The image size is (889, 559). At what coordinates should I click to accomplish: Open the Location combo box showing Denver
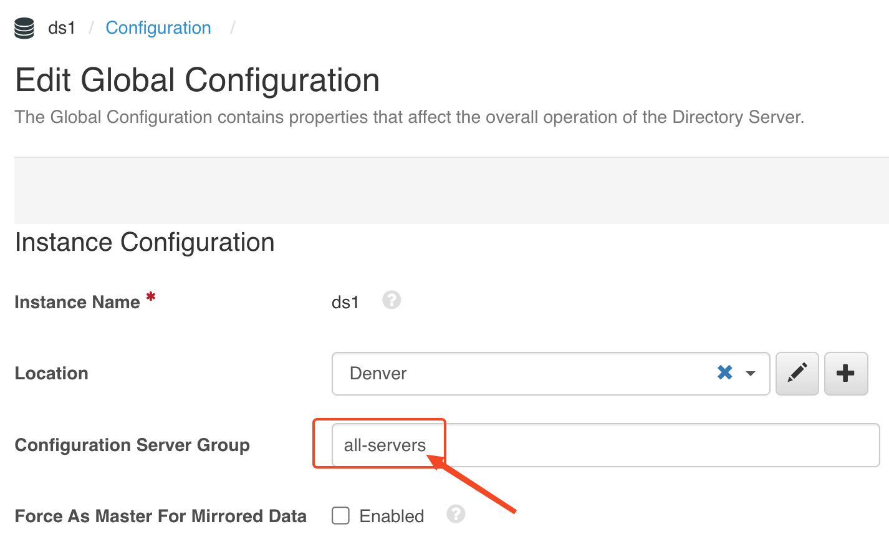[524, 374]
